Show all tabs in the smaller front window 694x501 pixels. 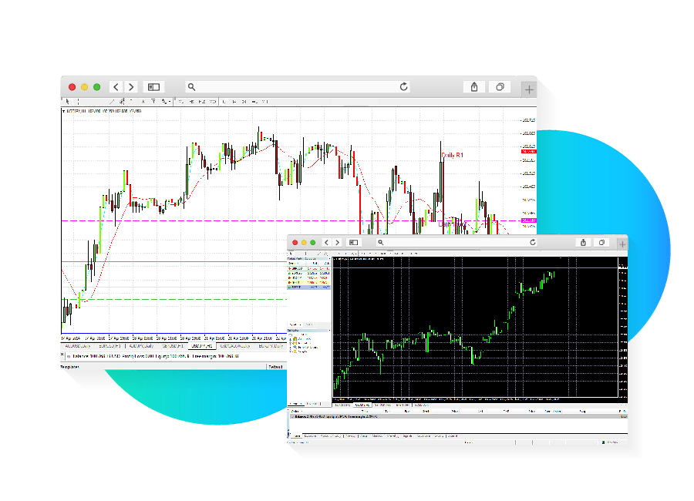[x=601, y=242]
